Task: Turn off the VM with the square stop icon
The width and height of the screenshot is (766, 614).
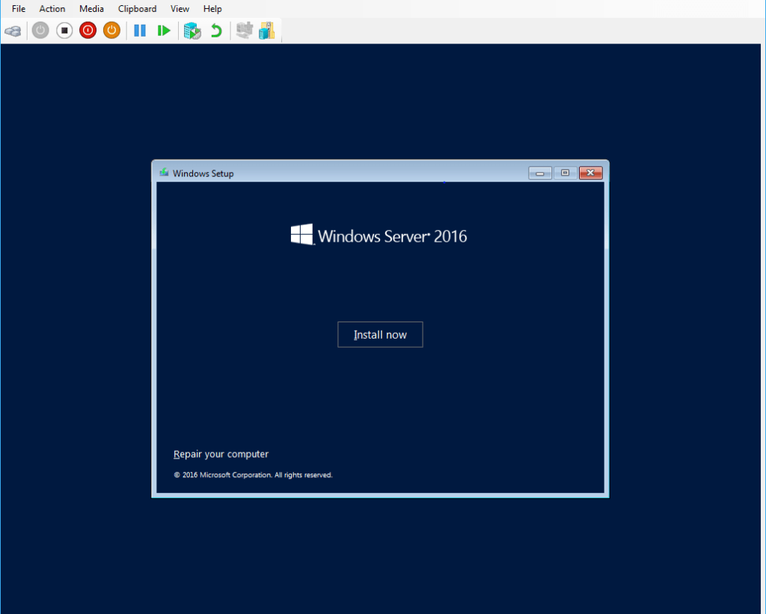Action: (64, 30)
